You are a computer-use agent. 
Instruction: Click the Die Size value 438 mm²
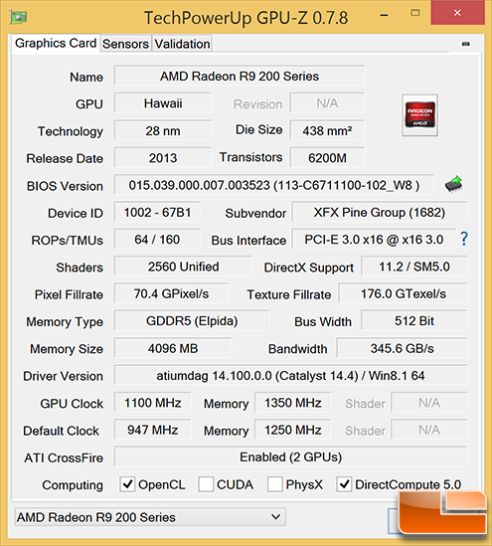point(327,130)
